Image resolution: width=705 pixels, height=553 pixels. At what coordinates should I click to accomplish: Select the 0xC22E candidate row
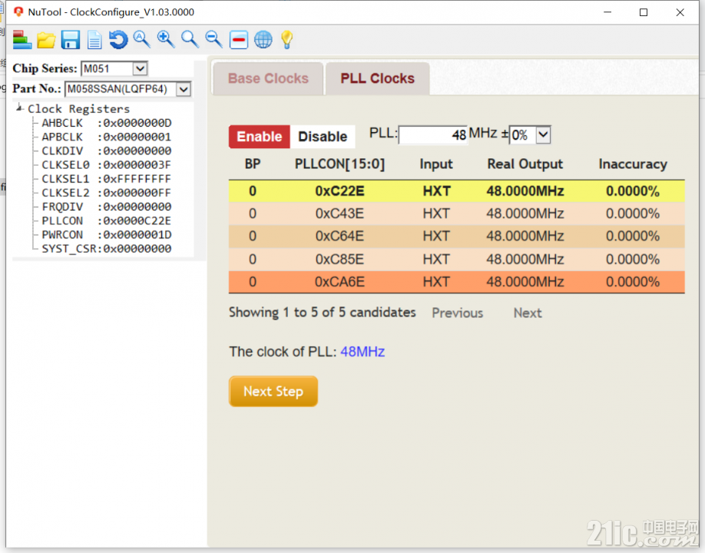(x=456, y=191)
